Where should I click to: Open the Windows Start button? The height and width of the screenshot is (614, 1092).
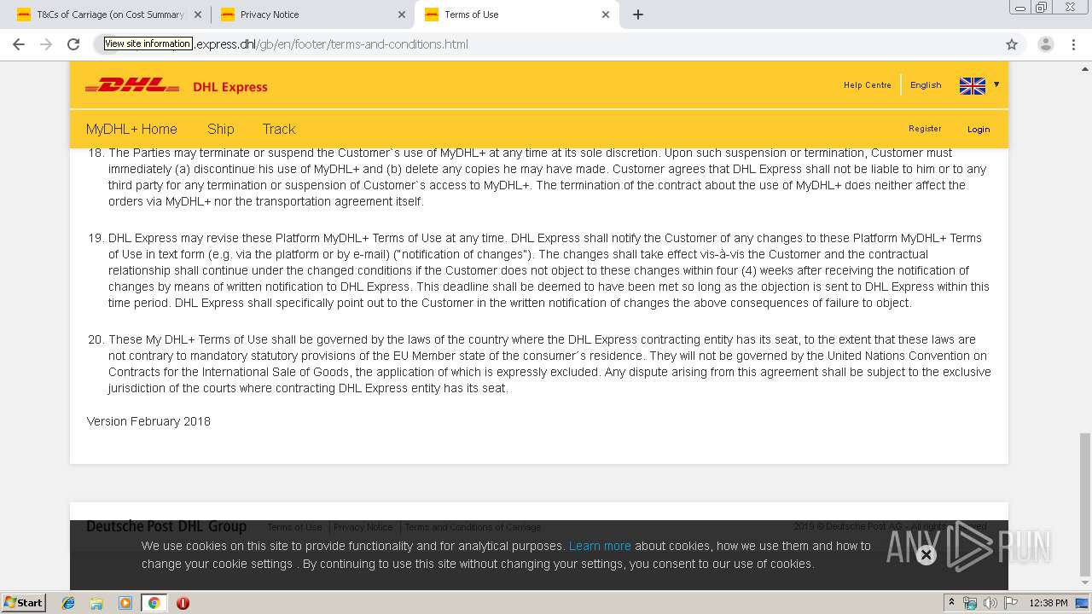tap(23, 602)
